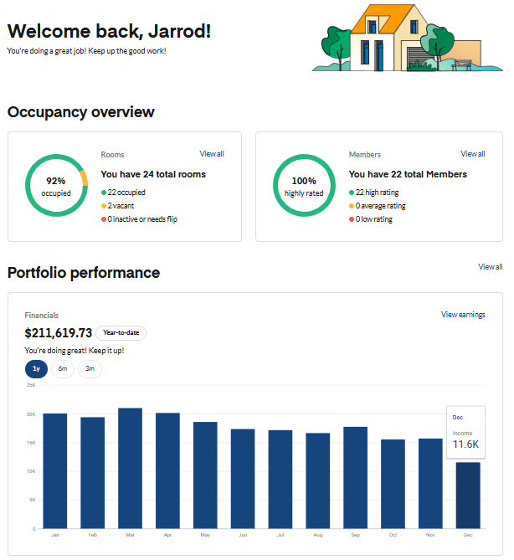The image size is (514, 560).
Task: Click the red dot beside 0 low rating
Action: 351,219
